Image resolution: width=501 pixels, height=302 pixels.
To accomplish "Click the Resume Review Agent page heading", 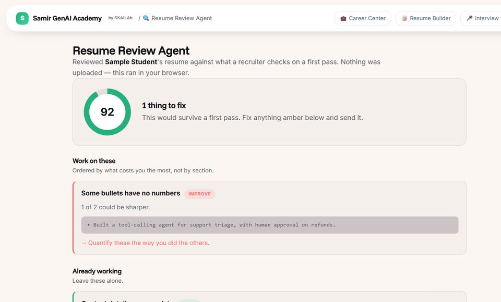I will tap(131, 51).
